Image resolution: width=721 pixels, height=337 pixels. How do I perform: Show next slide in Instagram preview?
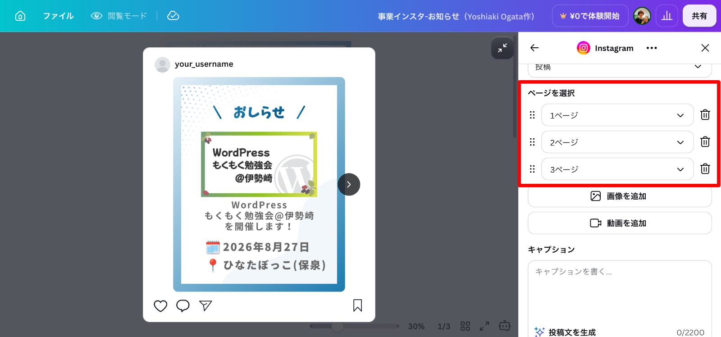click(349, 184)
